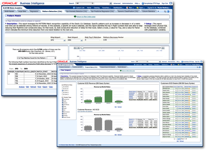Image resolution: width=206 pixels, height=150 pixels.
Task: Click the UA, 598 marker on slider
Action: point(101,51)
